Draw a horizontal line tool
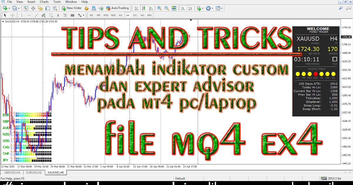The image size is (353, 185). click(x=29, y=15)
